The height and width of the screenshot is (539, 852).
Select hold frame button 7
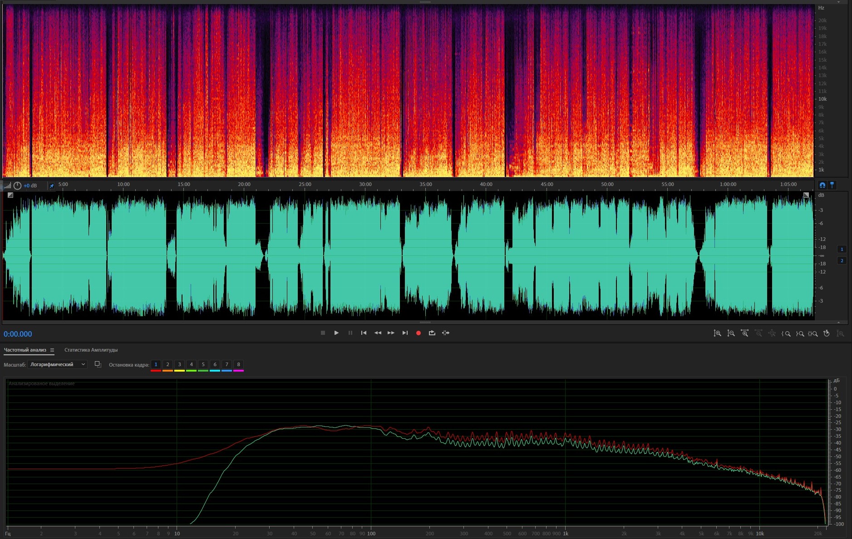click(227, 364)
